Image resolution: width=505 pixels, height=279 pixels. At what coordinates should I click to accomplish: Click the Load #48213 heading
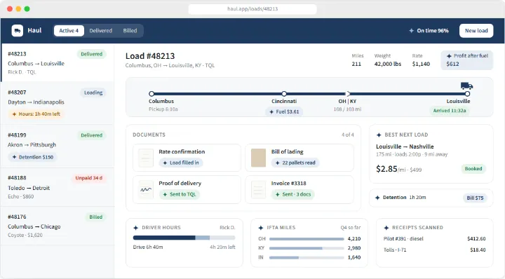pos(150,56)
